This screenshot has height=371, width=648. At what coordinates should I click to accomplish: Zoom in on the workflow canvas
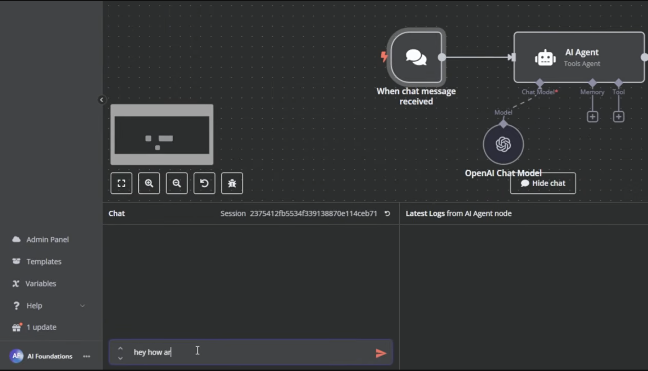149,183
